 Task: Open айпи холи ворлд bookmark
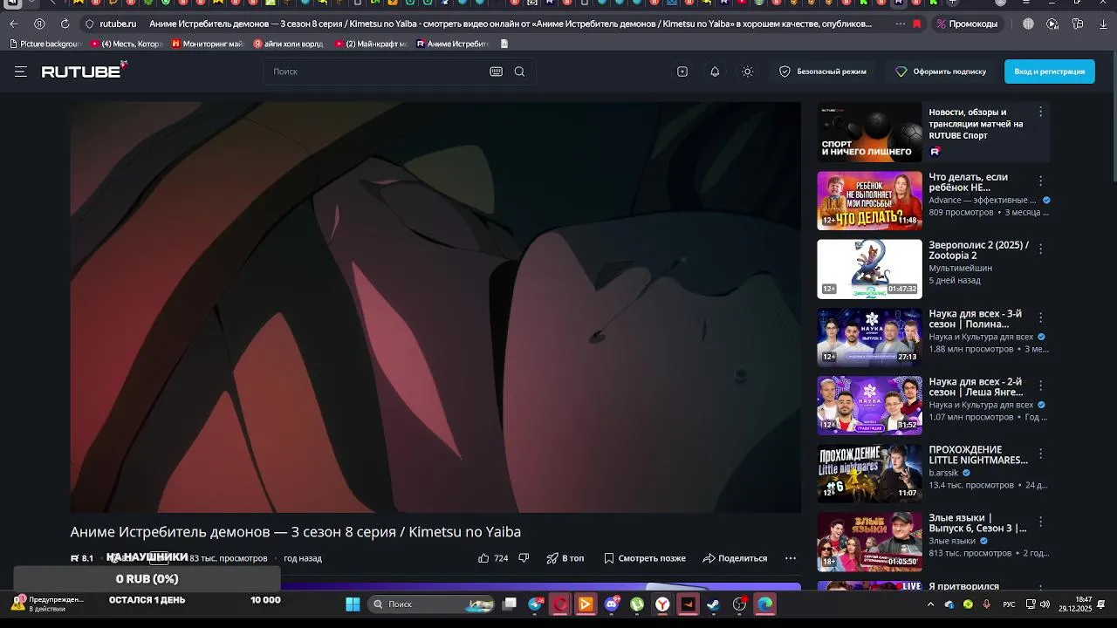point(289,44)
